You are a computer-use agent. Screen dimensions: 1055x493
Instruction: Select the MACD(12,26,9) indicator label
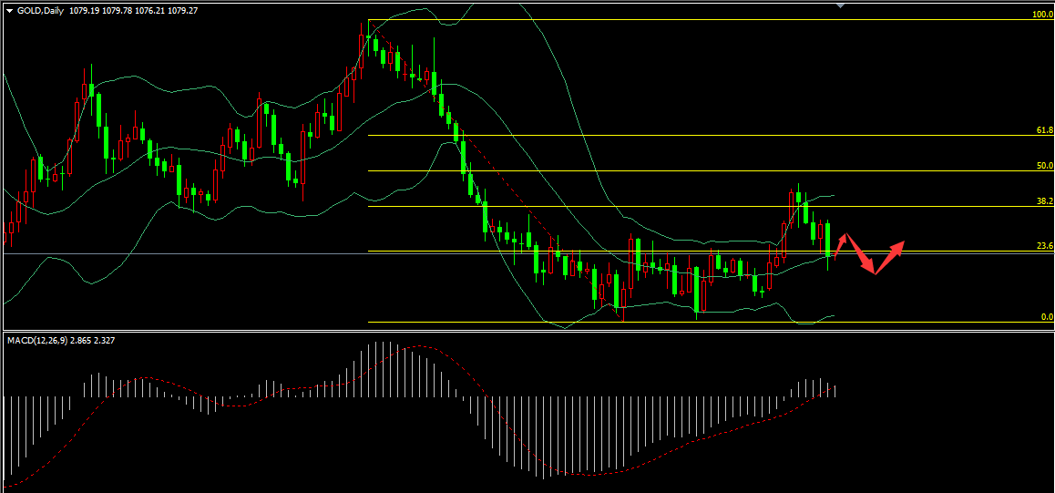click(36, 341)
